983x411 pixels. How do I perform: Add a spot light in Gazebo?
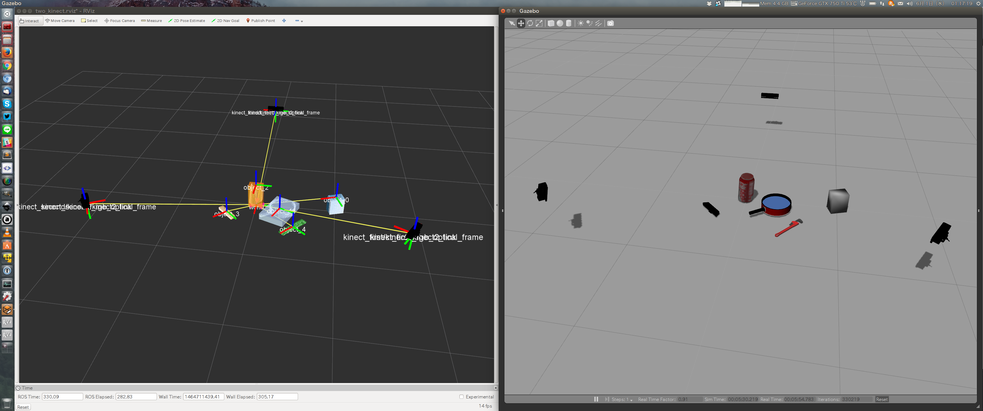(590, 23)
